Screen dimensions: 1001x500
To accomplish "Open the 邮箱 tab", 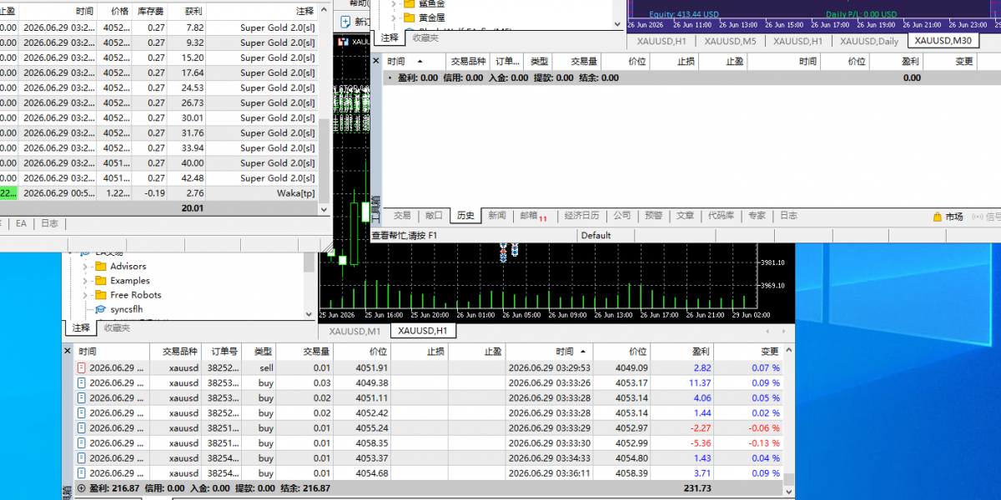I will [534, 216].
